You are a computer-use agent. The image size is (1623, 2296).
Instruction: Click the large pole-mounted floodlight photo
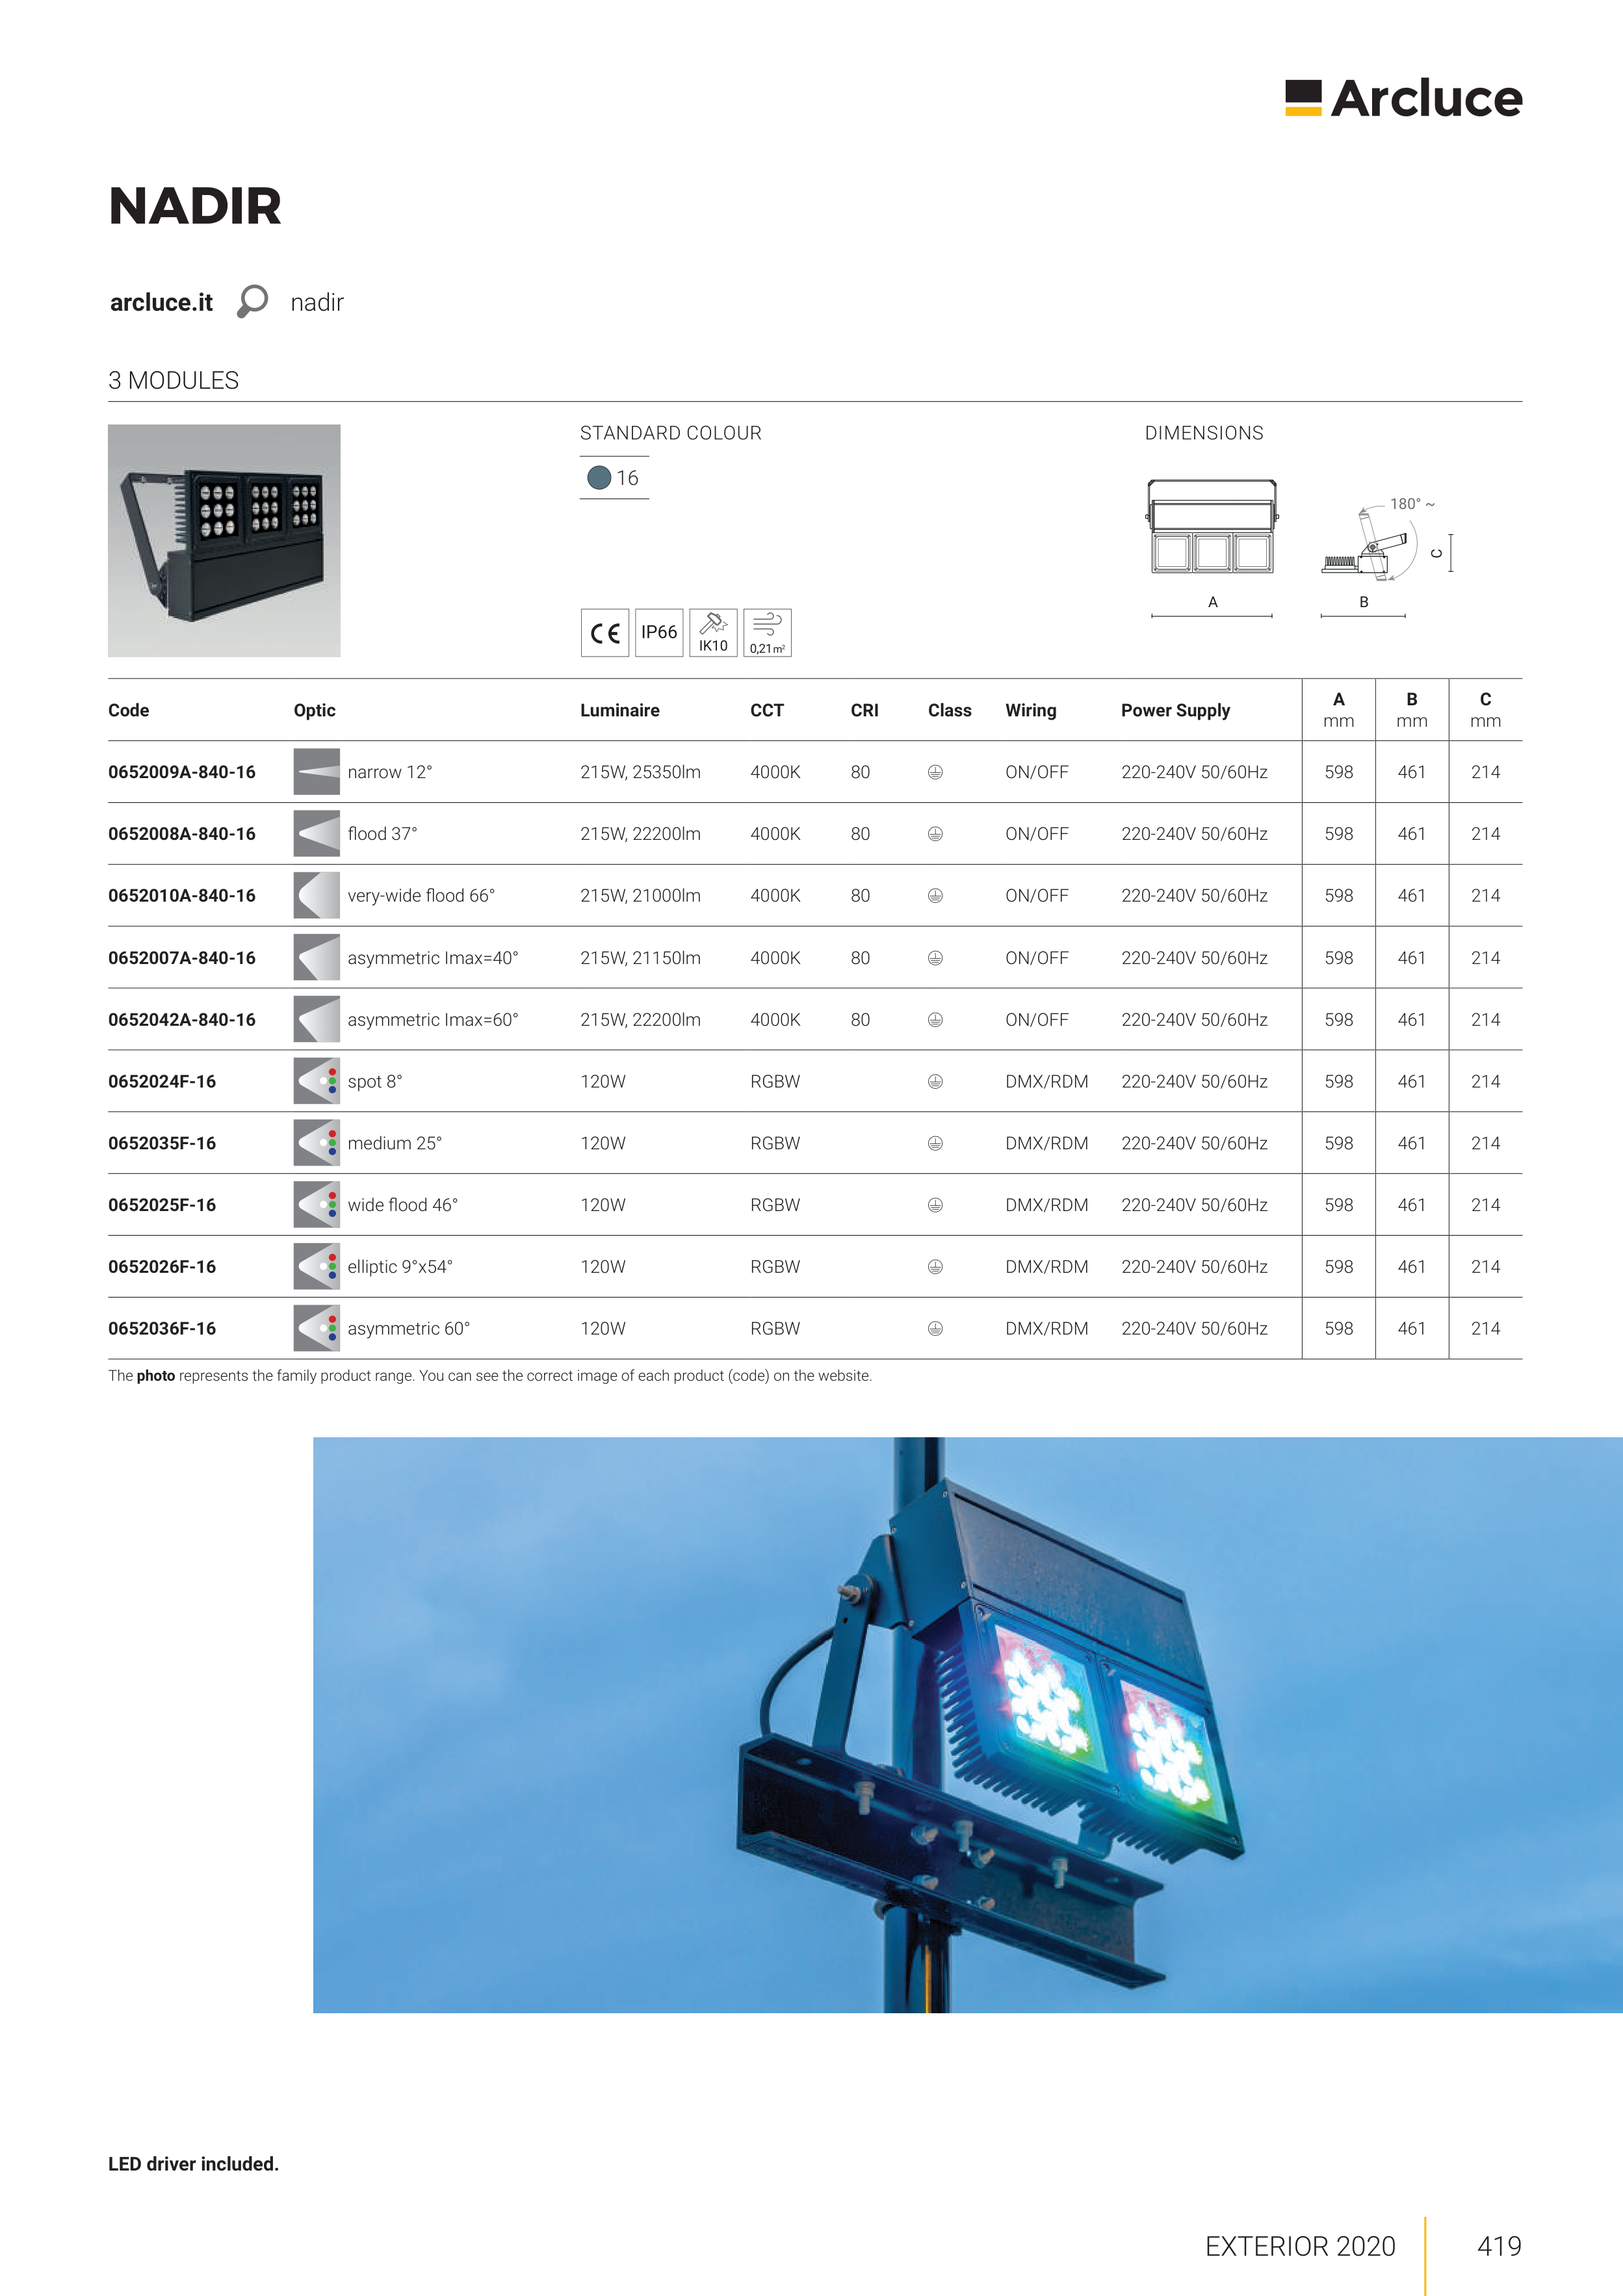pyautogui.click(x=967, y=1725)
